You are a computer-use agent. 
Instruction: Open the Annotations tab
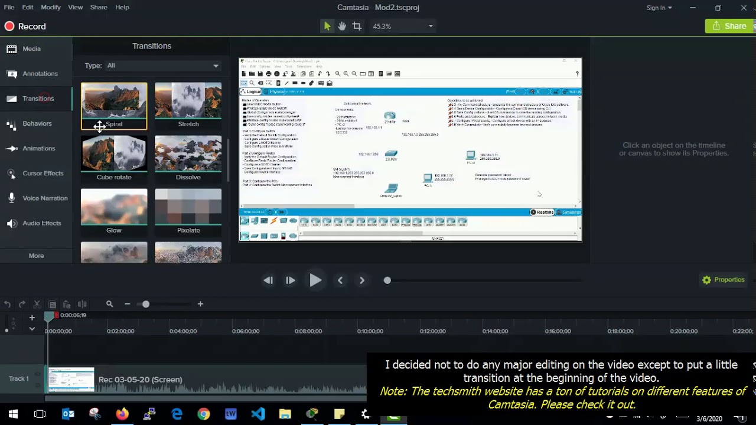coord(36,74)
